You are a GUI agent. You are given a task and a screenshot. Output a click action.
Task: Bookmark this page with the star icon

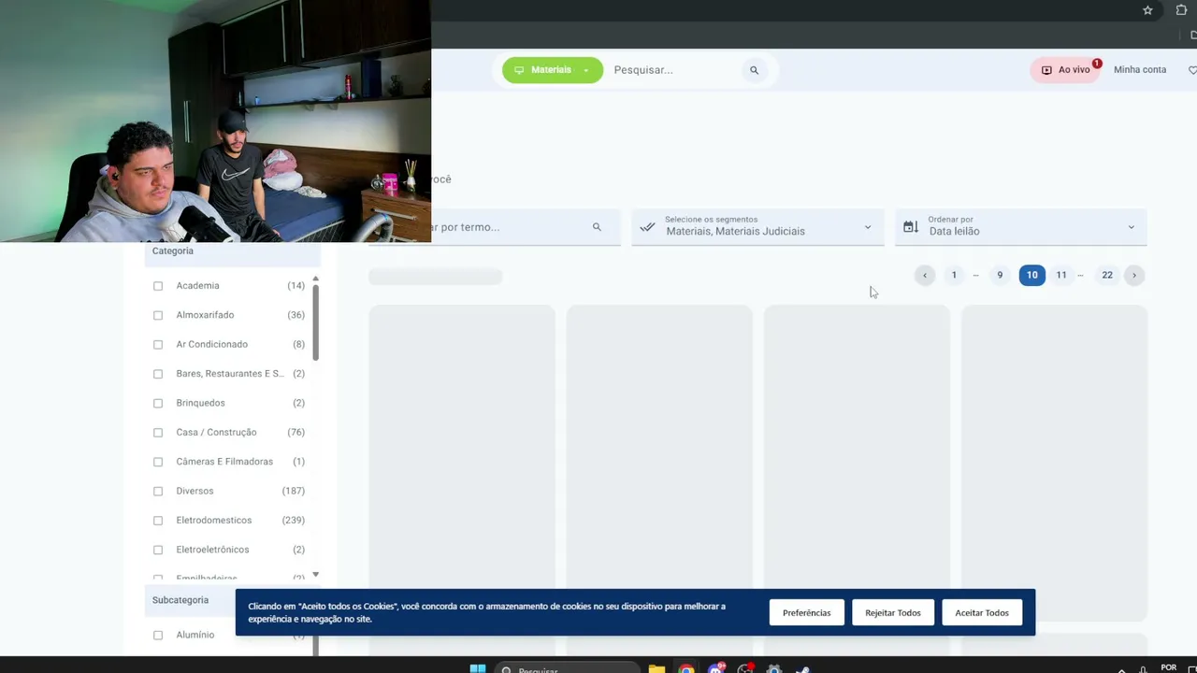(1147, 10)
